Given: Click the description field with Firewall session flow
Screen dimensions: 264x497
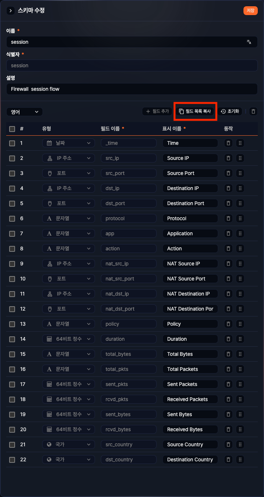Looking at the screenshot, I should tap(132, 89).
